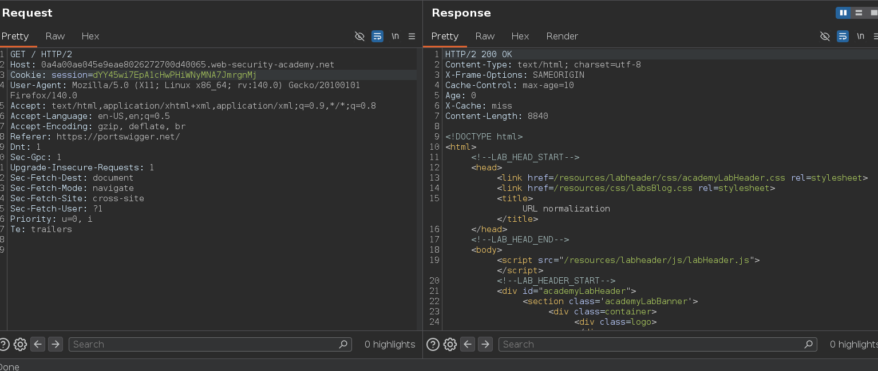Switch to Hex tab in Response panel

(x=520, y=36)
